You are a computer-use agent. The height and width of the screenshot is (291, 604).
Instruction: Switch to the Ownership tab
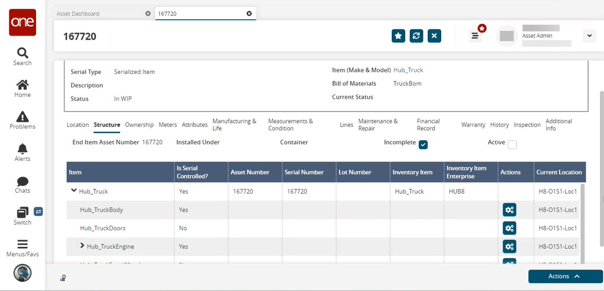(x=139, y=125)
